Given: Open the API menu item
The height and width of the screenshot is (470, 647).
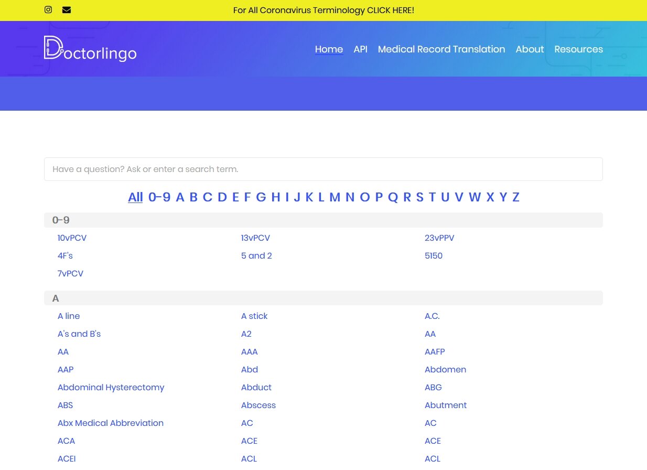Looking at the screenshot, I should [360, 49].
